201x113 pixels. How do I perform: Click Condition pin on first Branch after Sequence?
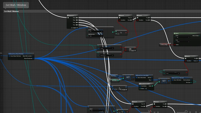click(x=120, y=20)
